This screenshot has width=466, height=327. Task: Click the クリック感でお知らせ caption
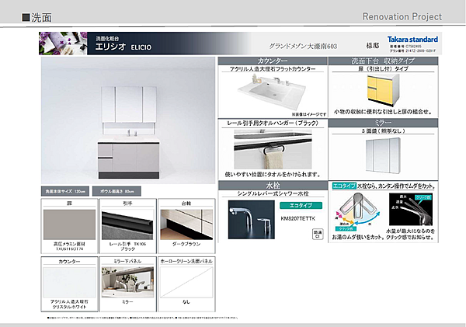coord(411,237)
